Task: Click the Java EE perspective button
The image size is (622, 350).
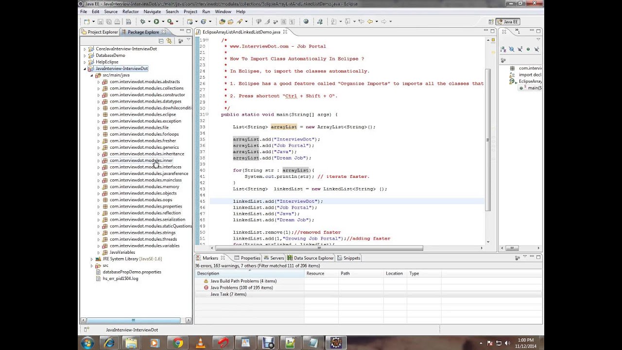Action: pos(508,21)
